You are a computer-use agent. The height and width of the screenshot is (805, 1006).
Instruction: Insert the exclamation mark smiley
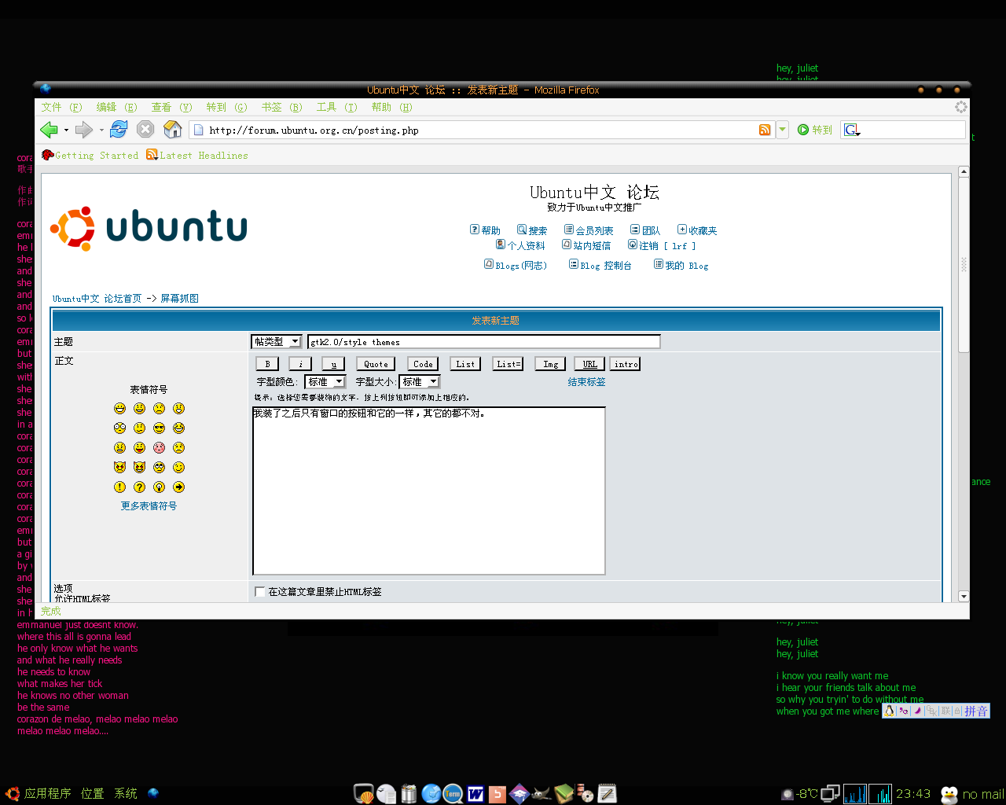(119, 487)
